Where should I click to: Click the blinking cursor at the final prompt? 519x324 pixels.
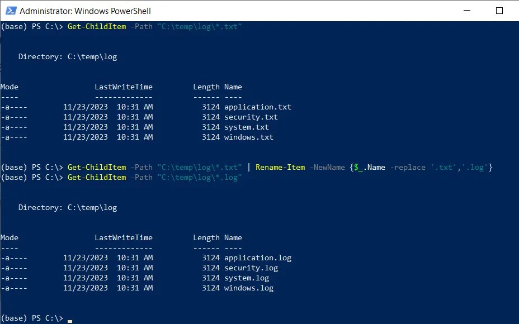69,319
